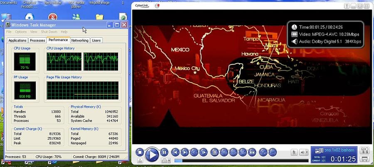Click the help question mark in PowerDVD

click(x=347, y=6)
